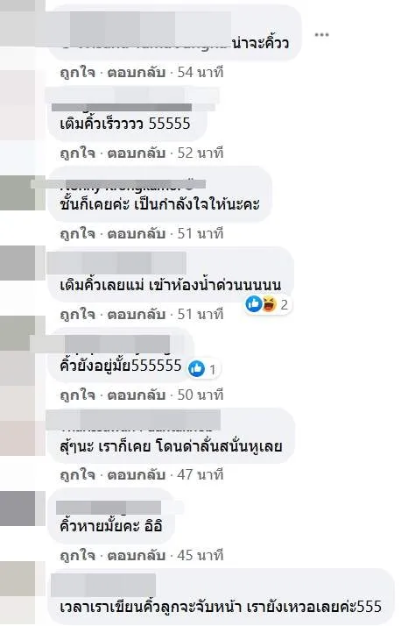The height and width of the screenshot is (626, 401).
Task: Like the comment posted 54 นาที ago
Action: 77,72
